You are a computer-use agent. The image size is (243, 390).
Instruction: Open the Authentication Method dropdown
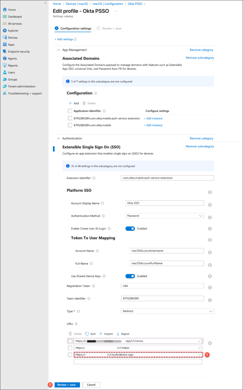pos(164,216)
